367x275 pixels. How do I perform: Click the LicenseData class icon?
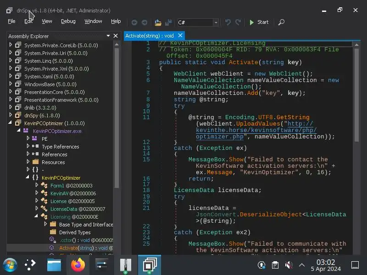[x=44, y=209]
